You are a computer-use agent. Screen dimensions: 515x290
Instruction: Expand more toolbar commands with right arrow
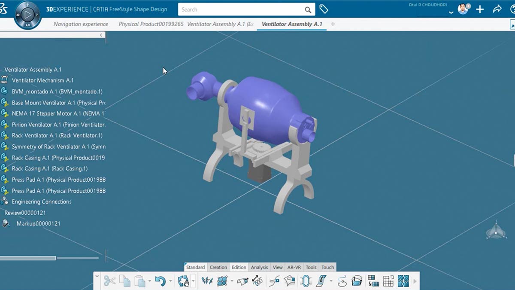pos(415,281)
